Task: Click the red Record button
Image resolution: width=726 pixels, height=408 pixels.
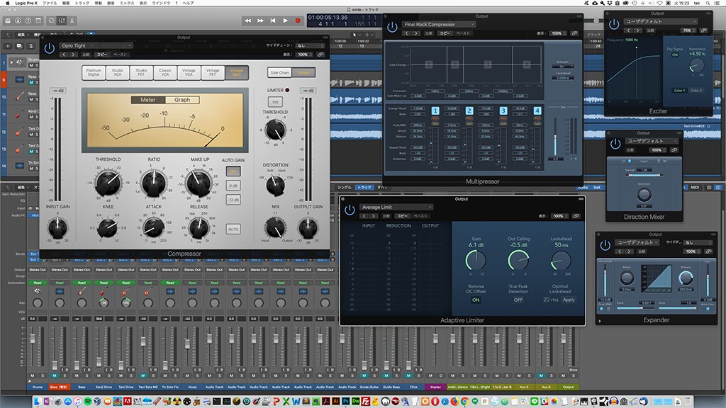Action: 298,21
